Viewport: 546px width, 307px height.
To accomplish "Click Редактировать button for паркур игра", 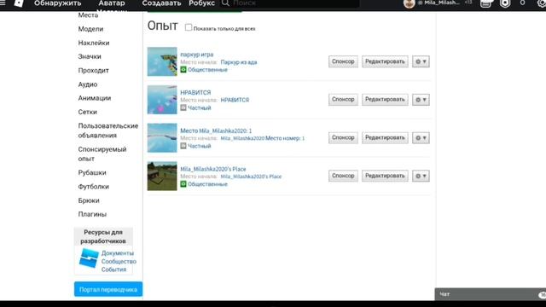I will coord(385,61).
